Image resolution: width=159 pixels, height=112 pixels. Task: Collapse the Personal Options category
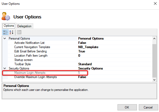pyautogui.click(x=5, y=38)
